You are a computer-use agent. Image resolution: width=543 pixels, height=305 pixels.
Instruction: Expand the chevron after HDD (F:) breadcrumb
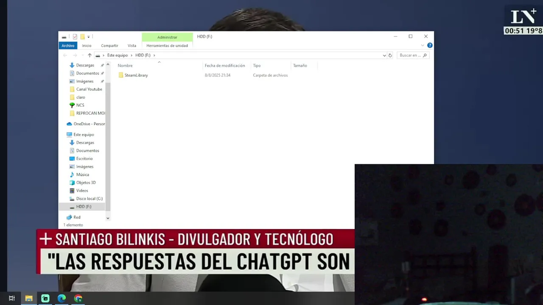click(x=154, y=55)
